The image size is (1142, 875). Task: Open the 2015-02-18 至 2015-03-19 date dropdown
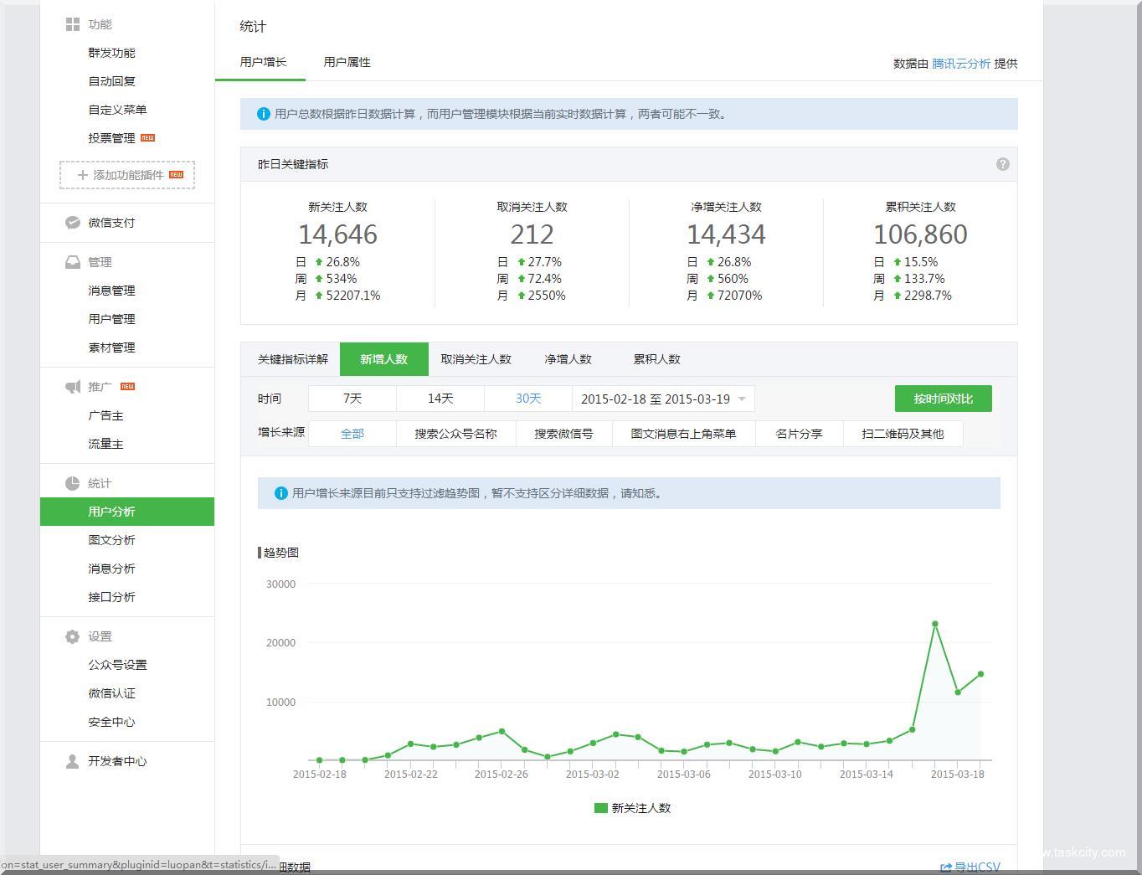663,399
